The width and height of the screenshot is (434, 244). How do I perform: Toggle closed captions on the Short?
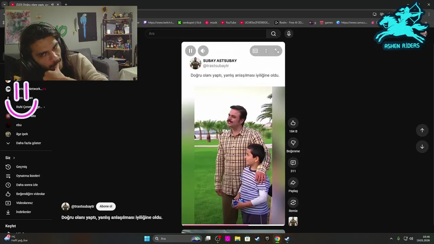click(255, 51)
